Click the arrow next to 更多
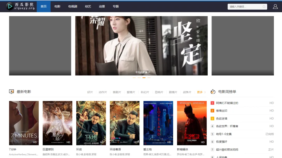Image resolution: width=282 pixels, height=158 pixels. [205, 92]
